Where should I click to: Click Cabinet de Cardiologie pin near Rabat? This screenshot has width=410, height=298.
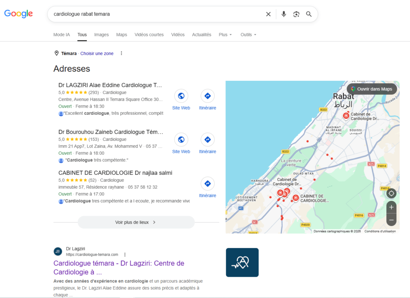[x=346, y=116]
